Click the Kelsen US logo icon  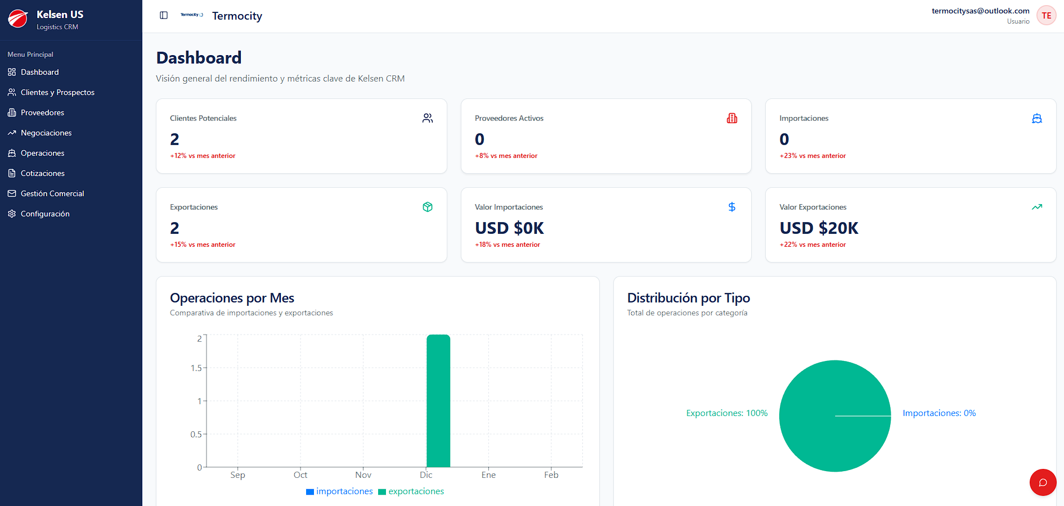[18, 19]
